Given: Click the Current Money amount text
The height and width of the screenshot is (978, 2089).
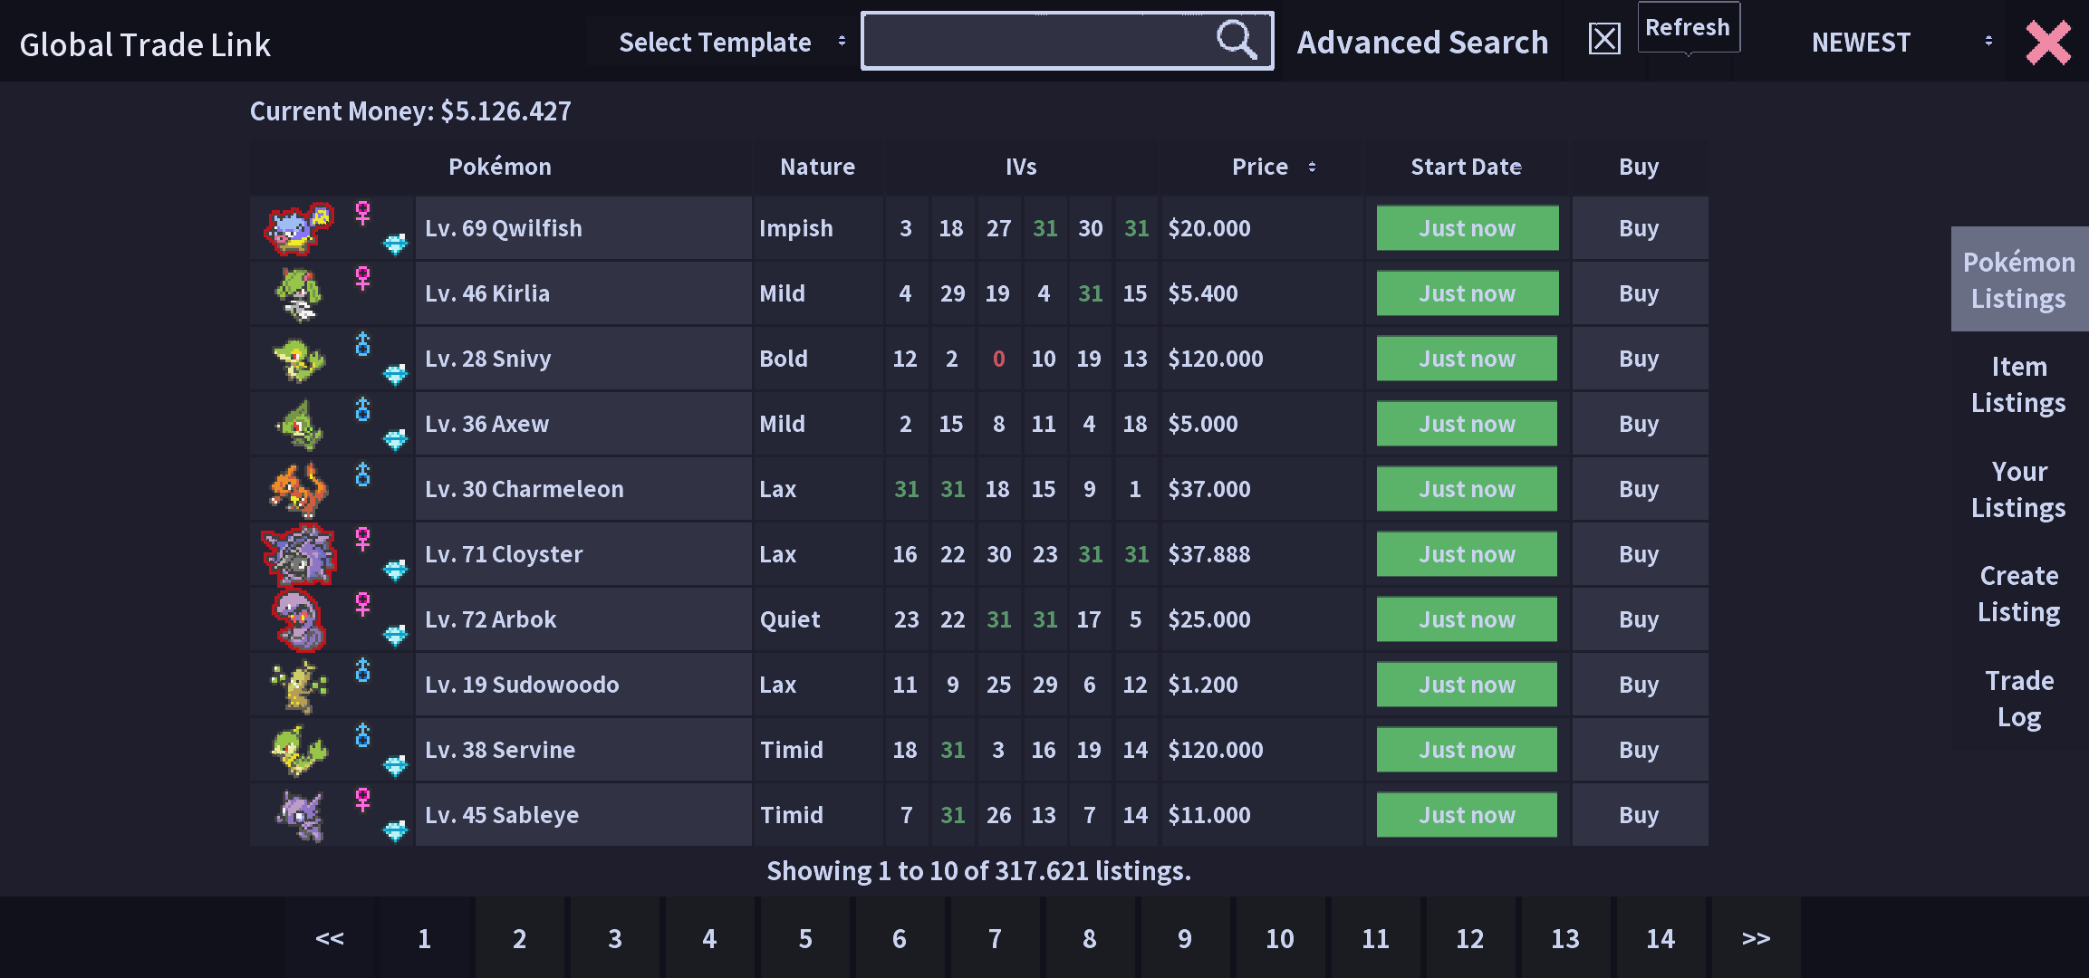Looking at the screenshot, I should (410, 111).
